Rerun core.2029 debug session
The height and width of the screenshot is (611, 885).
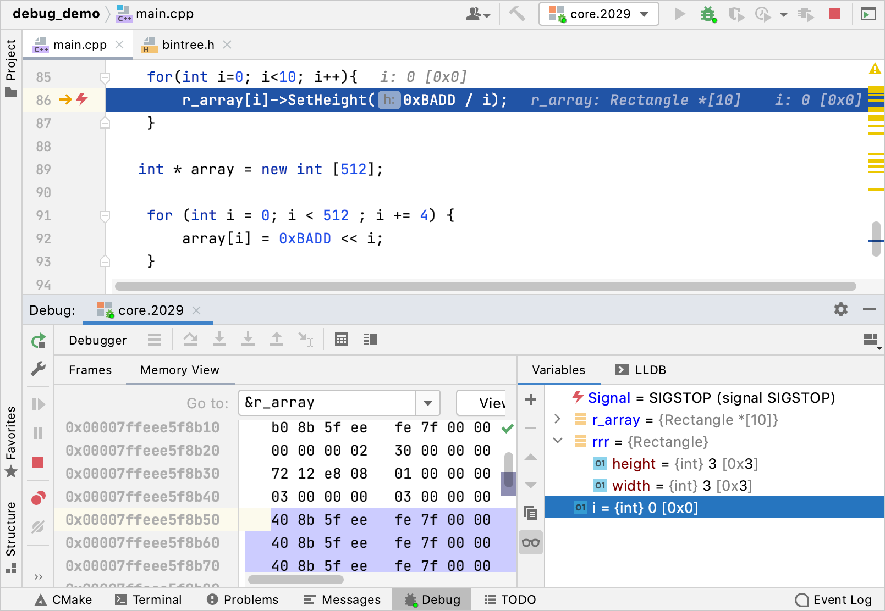[38, 341]
